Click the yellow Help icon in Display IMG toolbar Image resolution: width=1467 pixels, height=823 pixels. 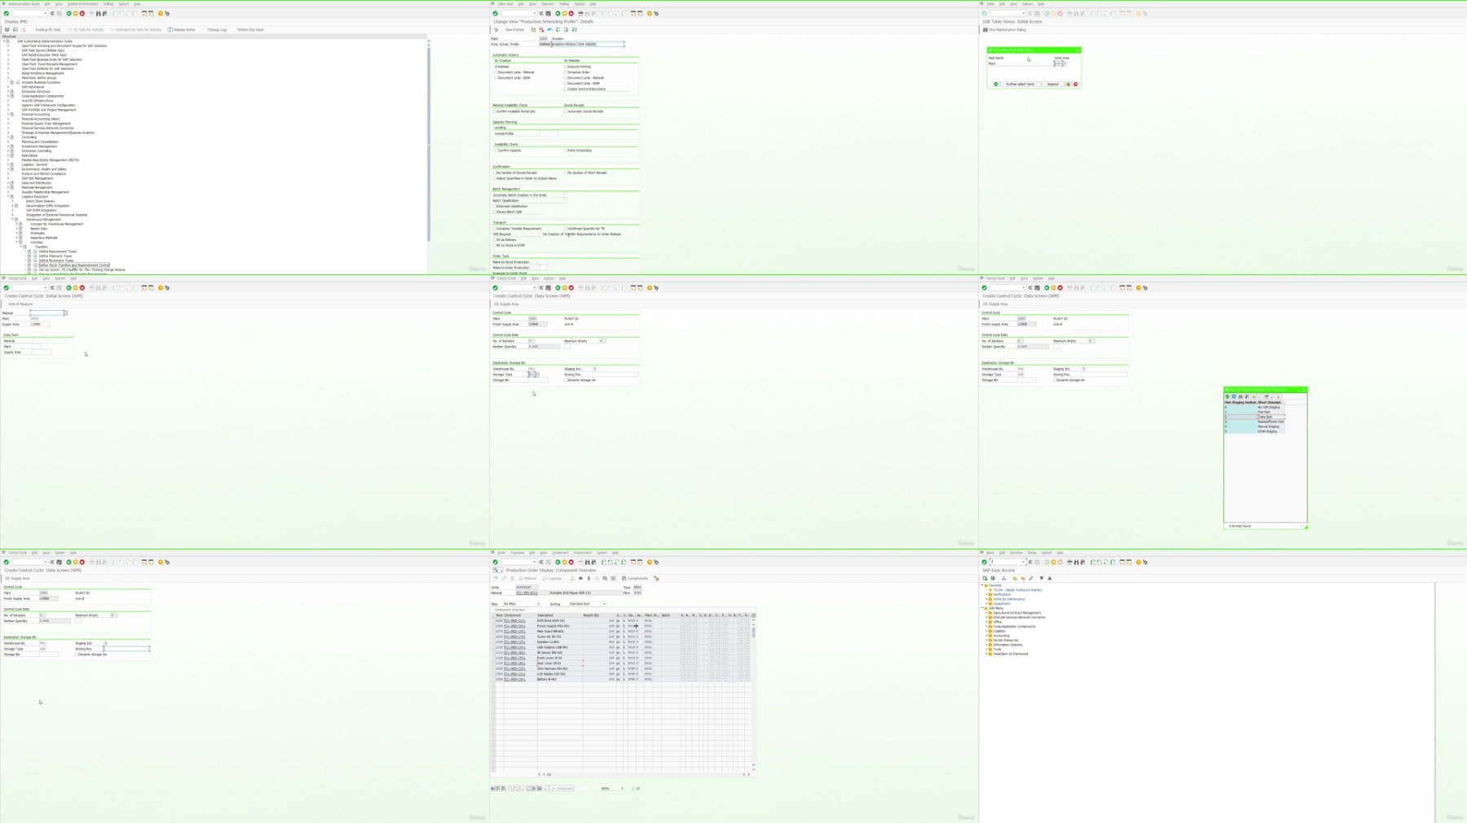click(161, 13)
